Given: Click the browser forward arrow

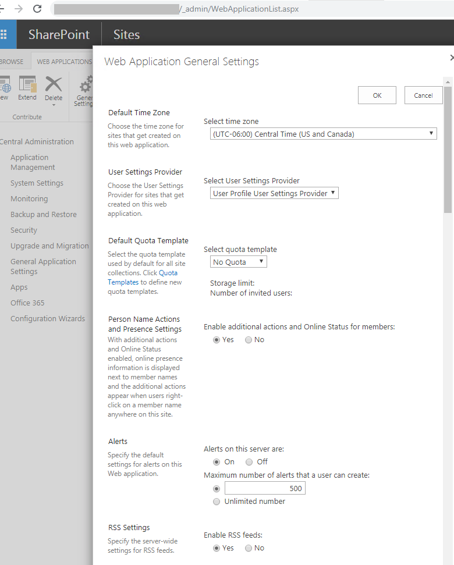Looking at the screenshot, I should point(19,9).
